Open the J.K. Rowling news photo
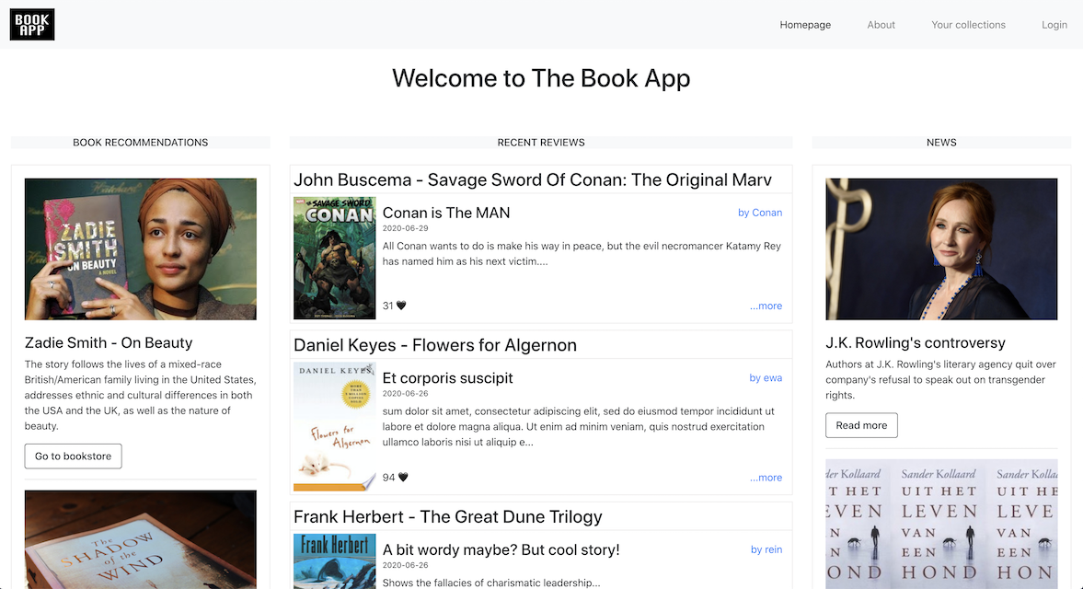This screenshot has width=1083, height=589. point(941,249)
